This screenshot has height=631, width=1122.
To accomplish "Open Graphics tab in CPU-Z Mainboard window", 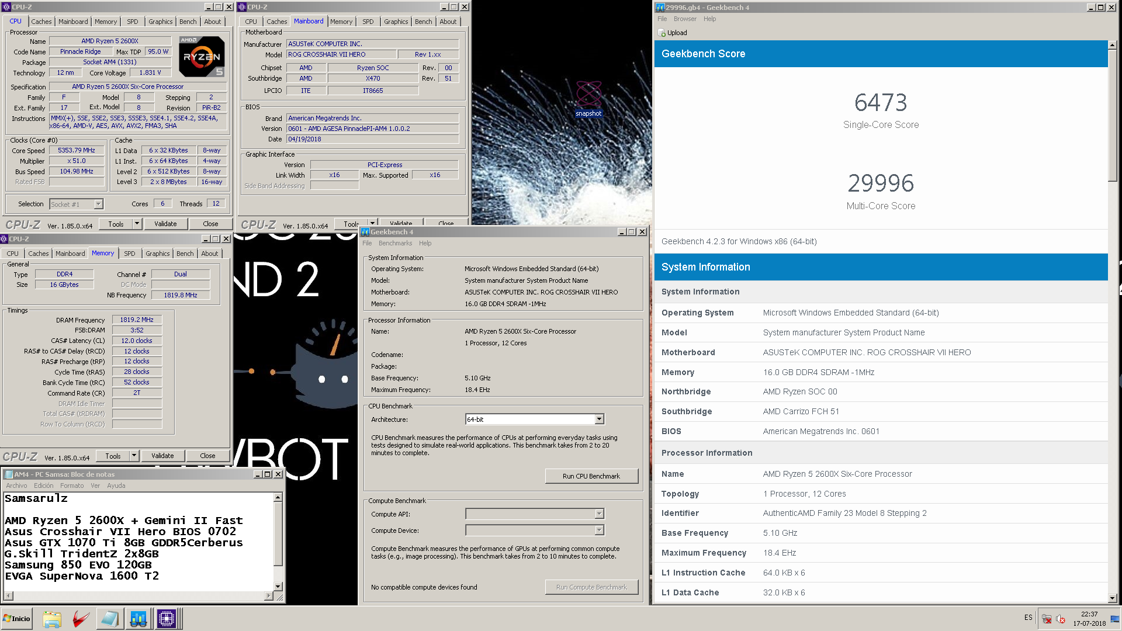I will tap(396, 22).
